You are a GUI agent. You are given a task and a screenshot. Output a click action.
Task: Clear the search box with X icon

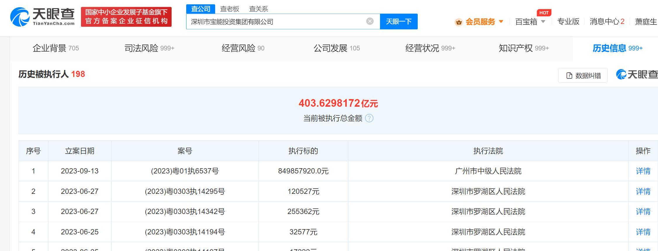click(369, 21)
